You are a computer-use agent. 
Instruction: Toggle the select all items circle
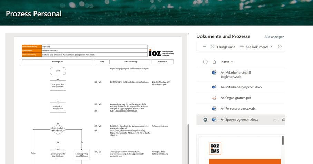coord(205,62)
